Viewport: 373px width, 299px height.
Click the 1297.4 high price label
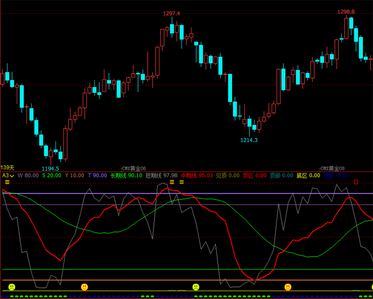coord(172,14)
